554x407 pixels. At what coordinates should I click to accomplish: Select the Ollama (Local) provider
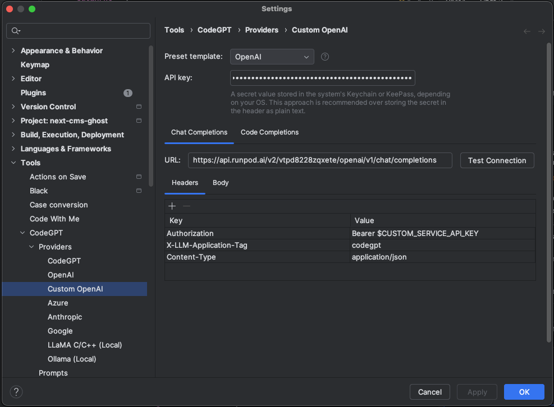72,359
